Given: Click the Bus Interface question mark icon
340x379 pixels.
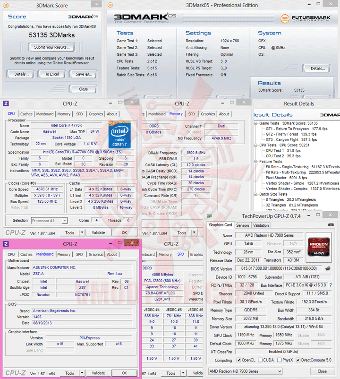Looking at the screenshot, I should tap(331, 285).
